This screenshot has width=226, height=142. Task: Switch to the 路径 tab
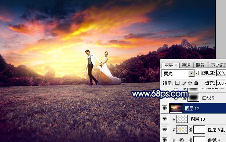coord(200,65)
